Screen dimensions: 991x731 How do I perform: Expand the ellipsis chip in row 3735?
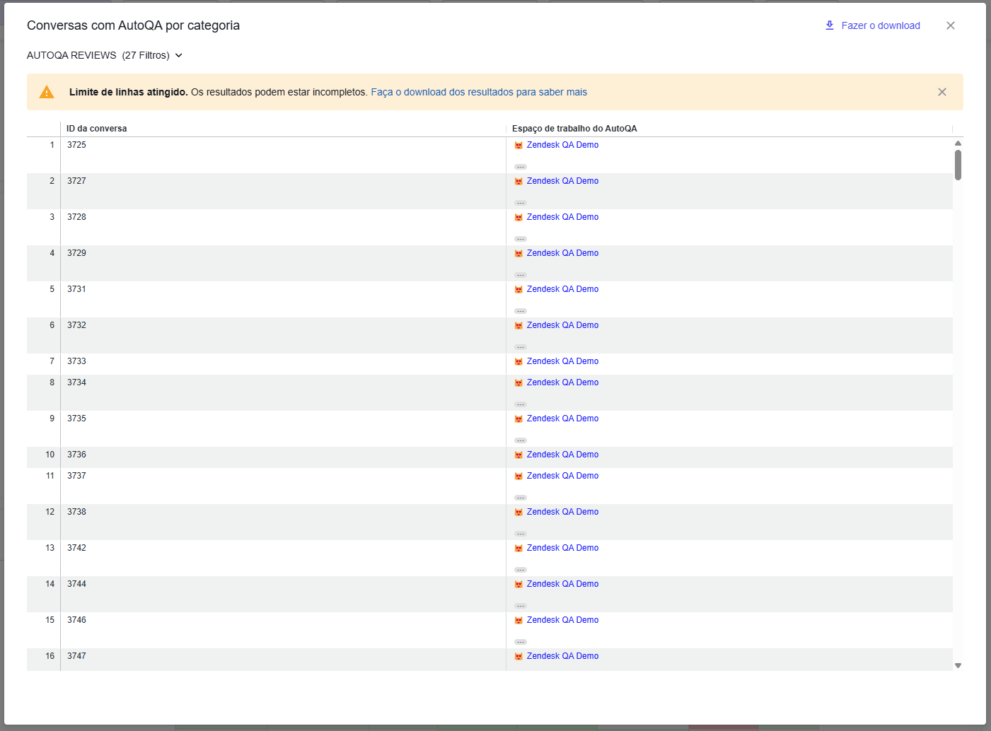(x=521, y=440)
